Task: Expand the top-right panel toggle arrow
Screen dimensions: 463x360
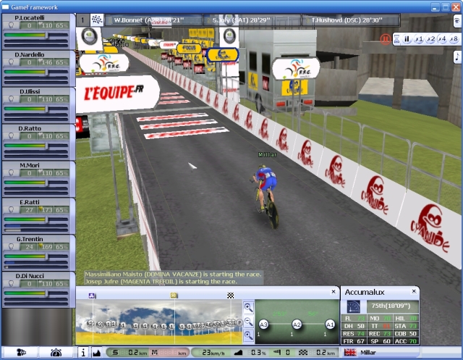Action: 456,20
